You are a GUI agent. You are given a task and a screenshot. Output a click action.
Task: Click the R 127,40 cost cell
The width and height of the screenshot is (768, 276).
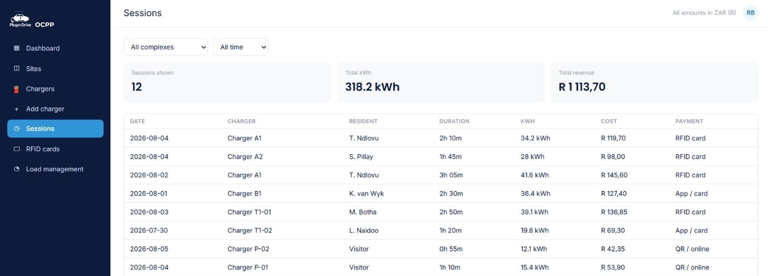pyautogui.click(x=614, y=193)
